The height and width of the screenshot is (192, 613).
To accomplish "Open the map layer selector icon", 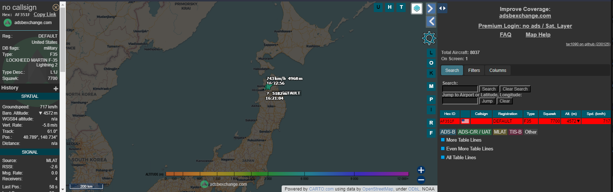I will coord(417,8).
